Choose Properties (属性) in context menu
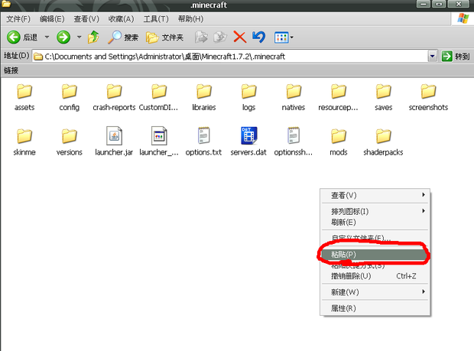This screenshot has height=351, width=474. point(375,308)
